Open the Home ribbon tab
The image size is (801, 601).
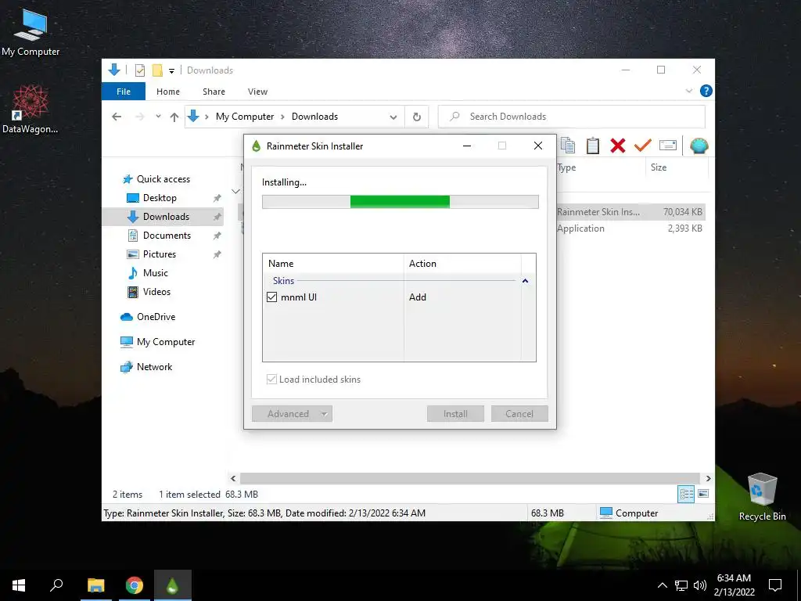[x=168, y=92]
